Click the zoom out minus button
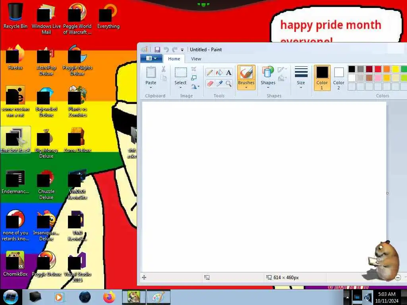The height and width of the screenshot is (305, 407). tap(398, 278)
